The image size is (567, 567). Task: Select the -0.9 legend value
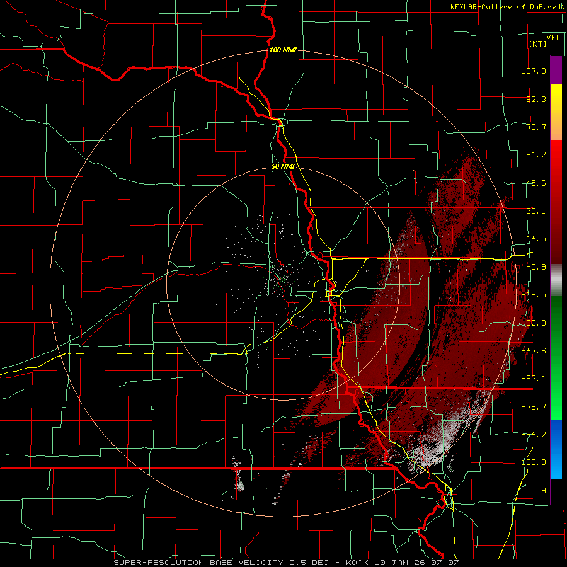point(536,267)
